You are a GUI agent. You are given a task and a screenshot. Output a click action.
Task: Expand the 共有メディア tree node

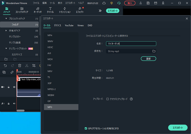tap(6, 31)
